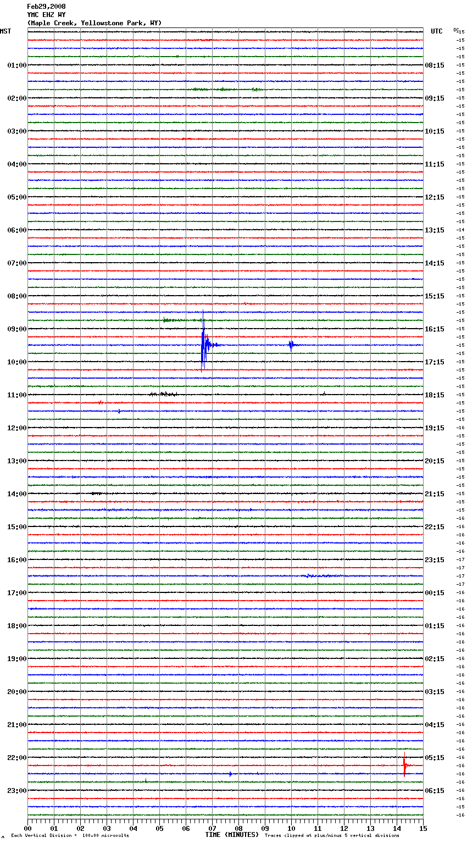Click the 12:15 UTC time label
Screen dimensions: 467x843
[435, 197]
